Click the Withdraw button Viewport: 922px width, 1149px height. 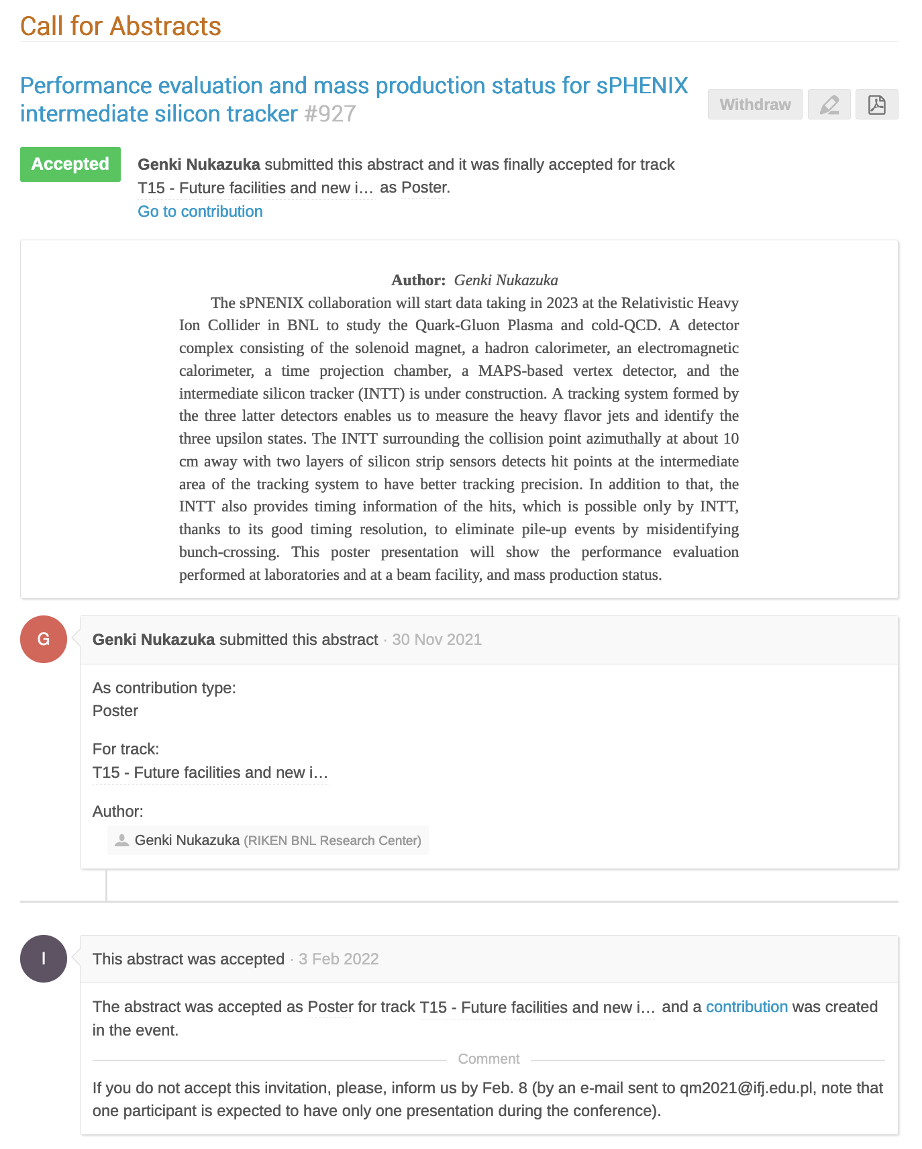tap(754, 105)
